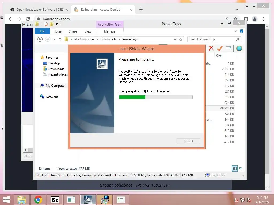Image resolution: width=274 pixels, height=205 pixels.
Task: Open File Explorer from the taskbar
Action: 22,200
